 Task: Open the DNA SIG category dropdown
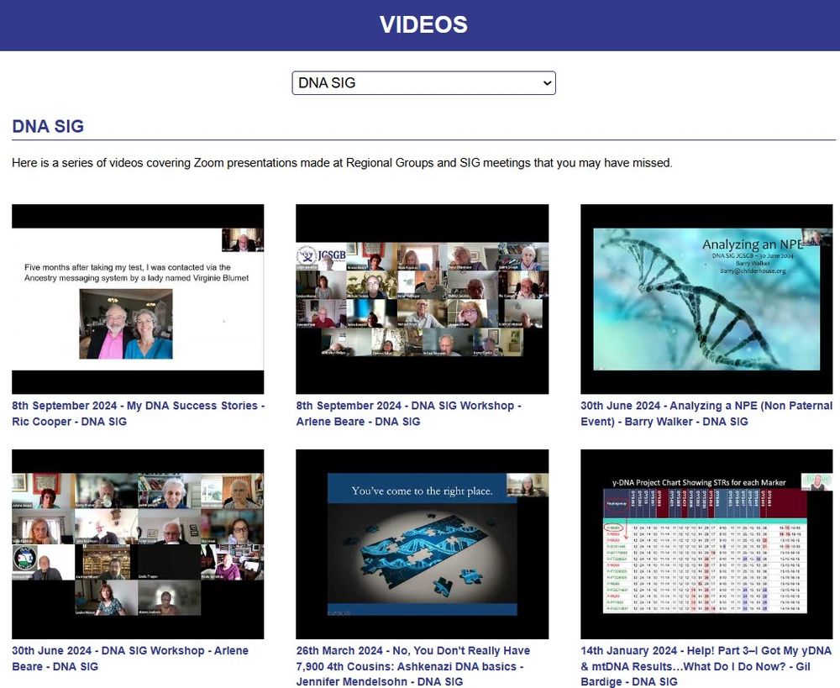[x=423, y=83]
